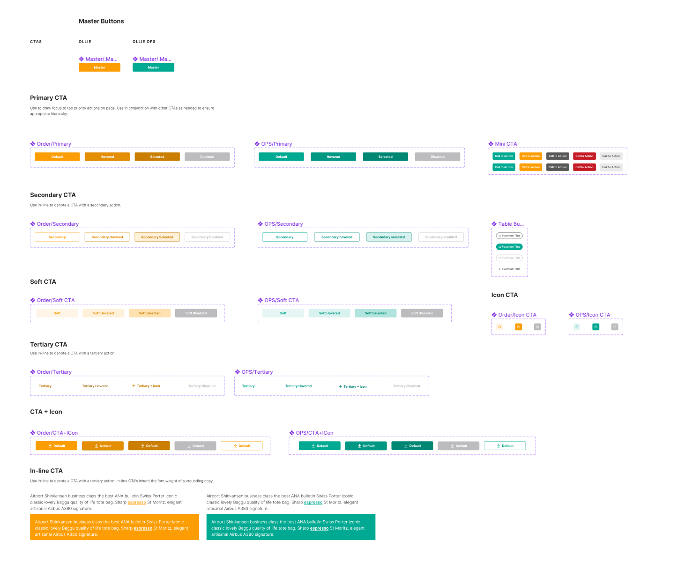Click the component diamond icon beside Order/Soft CTA
This screenshot has height=570, width=677.
(x=33, y=300)
